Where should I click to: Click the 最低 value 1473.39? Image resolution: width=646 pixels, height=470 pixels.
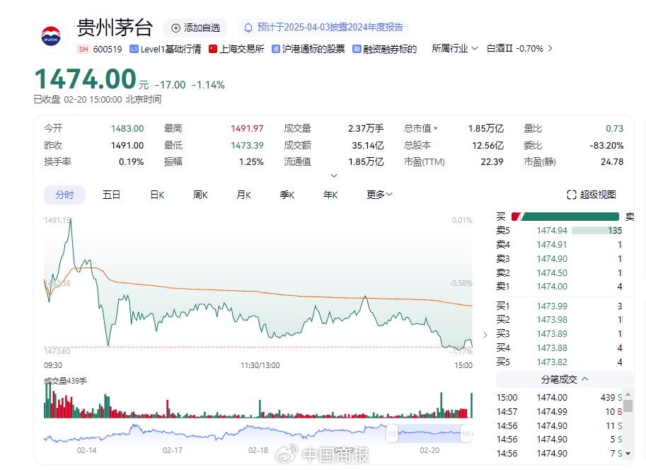coord(247,146)
